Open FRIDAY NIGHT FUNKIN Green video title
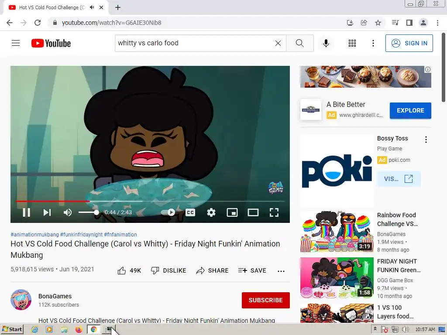447x335 pixels. (399, 266)
